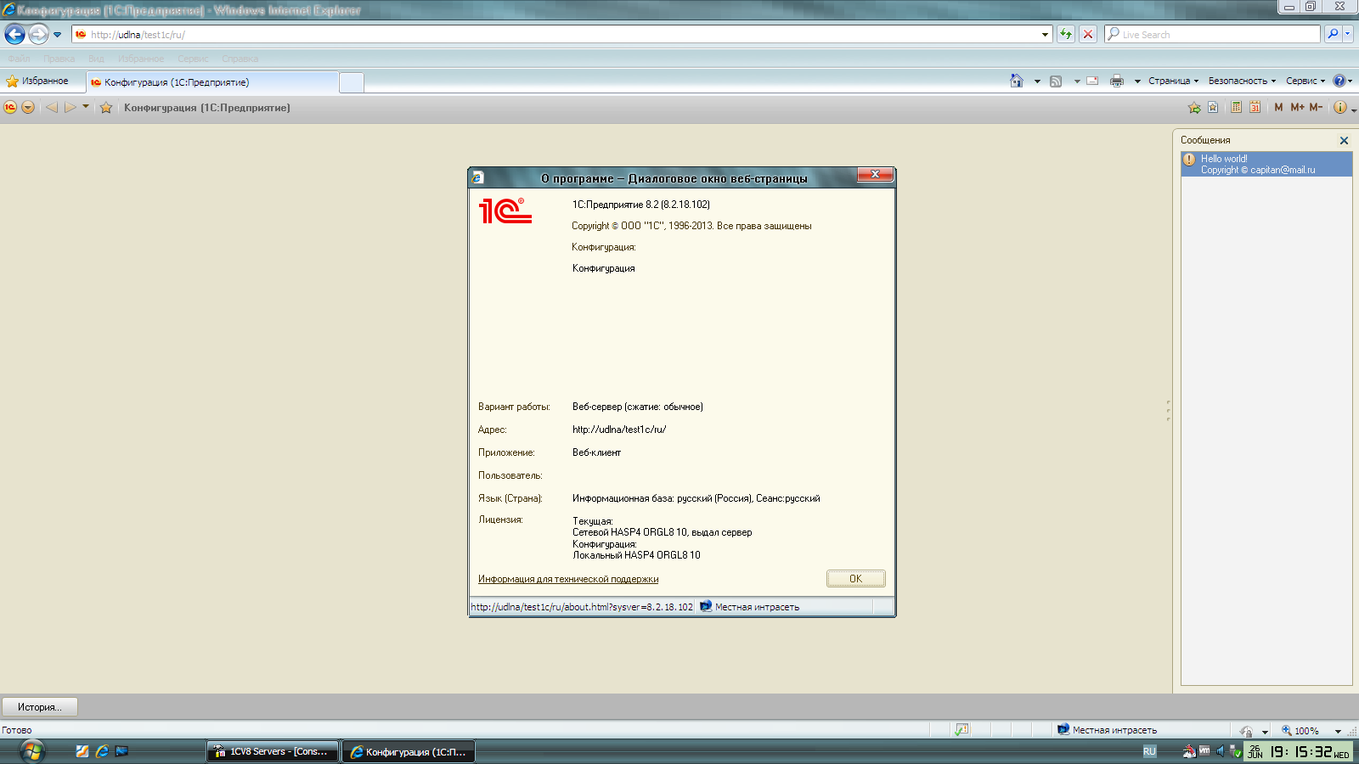Open the recent pages dropdown next to Forward
The height and width of the screenshot is (764, 1359).
(x=58, y=35)
